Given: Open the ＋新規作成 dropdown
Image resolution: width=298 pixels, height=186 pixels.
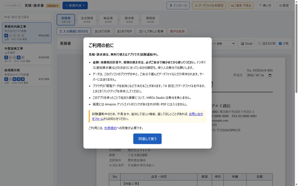Looking at the screenshot, I should [x=75, y=6].
